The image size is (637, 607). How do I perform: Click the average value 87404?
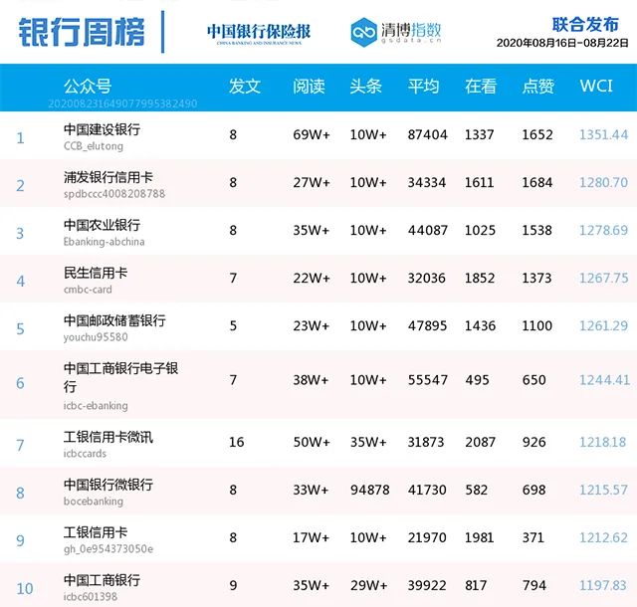(x=427, y=134)
